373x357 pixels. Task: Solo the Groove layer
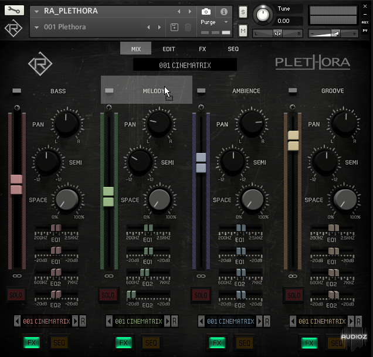click(294, 295)
